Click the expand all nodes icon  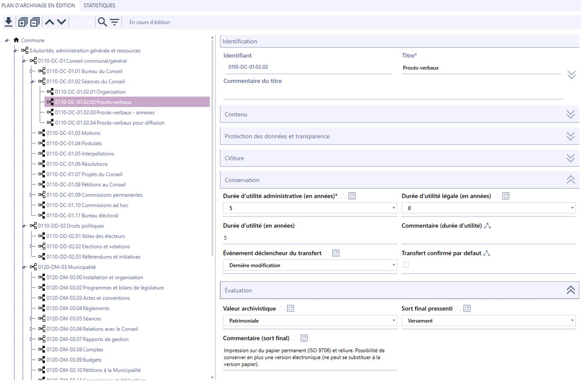[23, 22]
